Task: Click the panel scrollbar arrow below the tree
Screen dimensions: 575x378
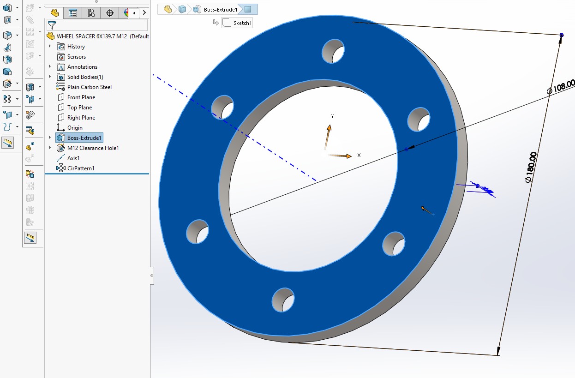Action: pyautogui.click(x=151, y=276)
